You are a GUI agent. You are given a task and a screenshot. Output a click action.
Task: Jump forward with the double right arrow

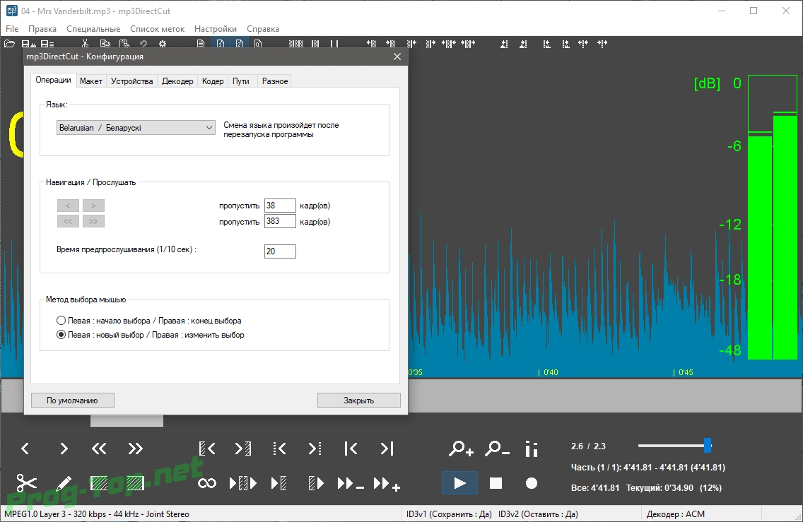click(x=135, y=449)
